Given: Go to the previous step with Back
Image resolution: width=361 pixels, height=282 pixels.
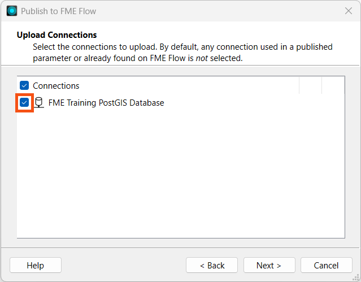Looking at the screenshot, I should pos(212,265).
